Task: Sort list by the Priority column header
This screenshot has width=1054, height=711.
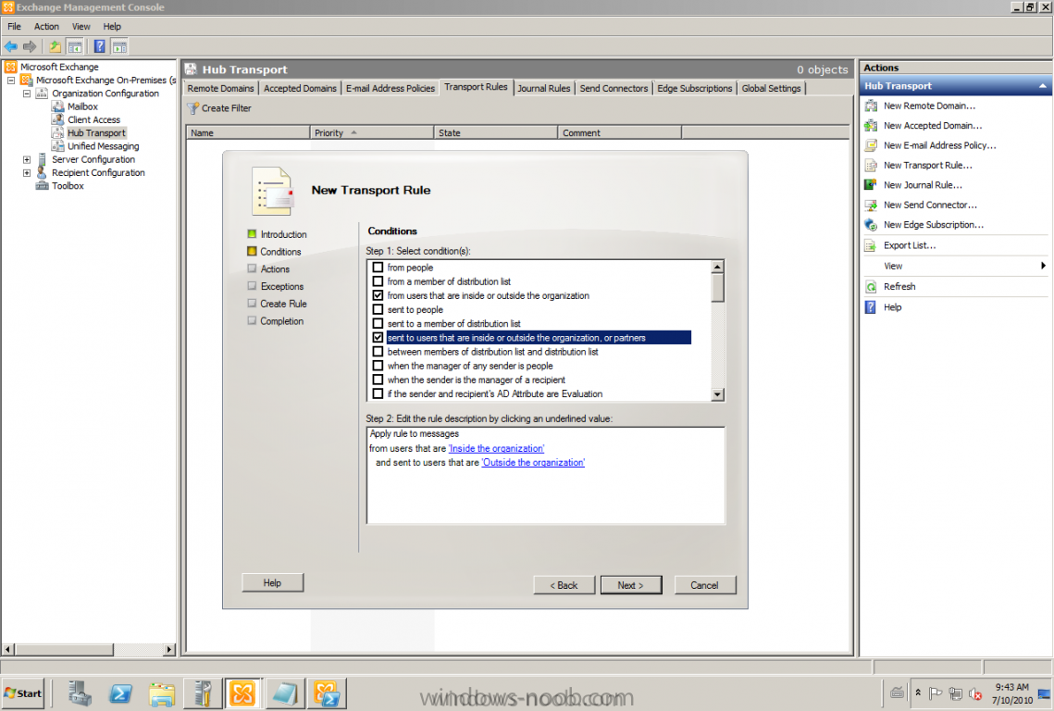Action: [372, 133]
